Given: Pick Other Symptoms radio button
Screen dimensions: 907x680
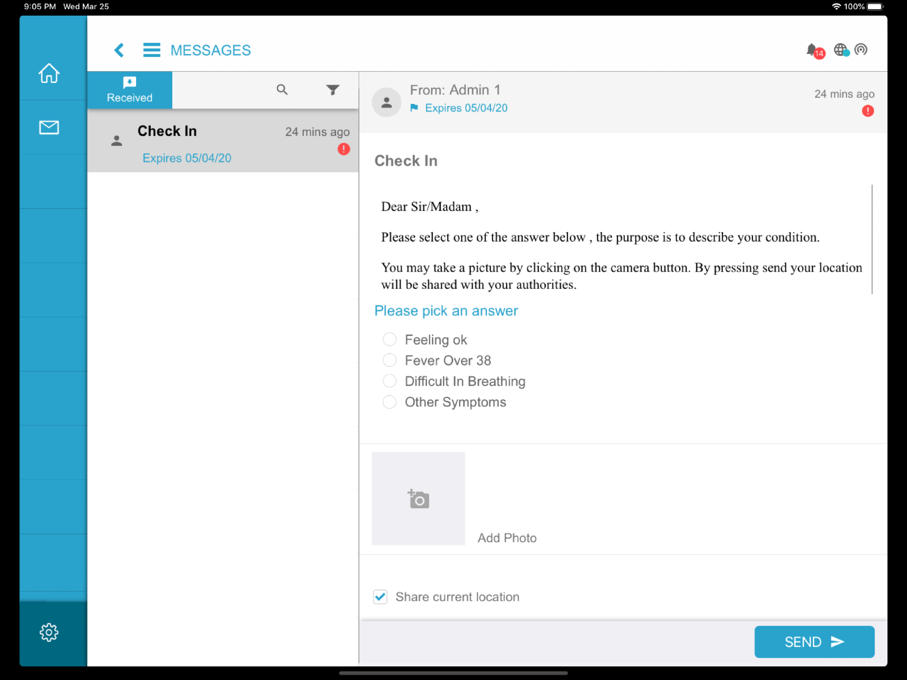Looking at the screenshot, I should pyautogui.click(x=389, y=402).
